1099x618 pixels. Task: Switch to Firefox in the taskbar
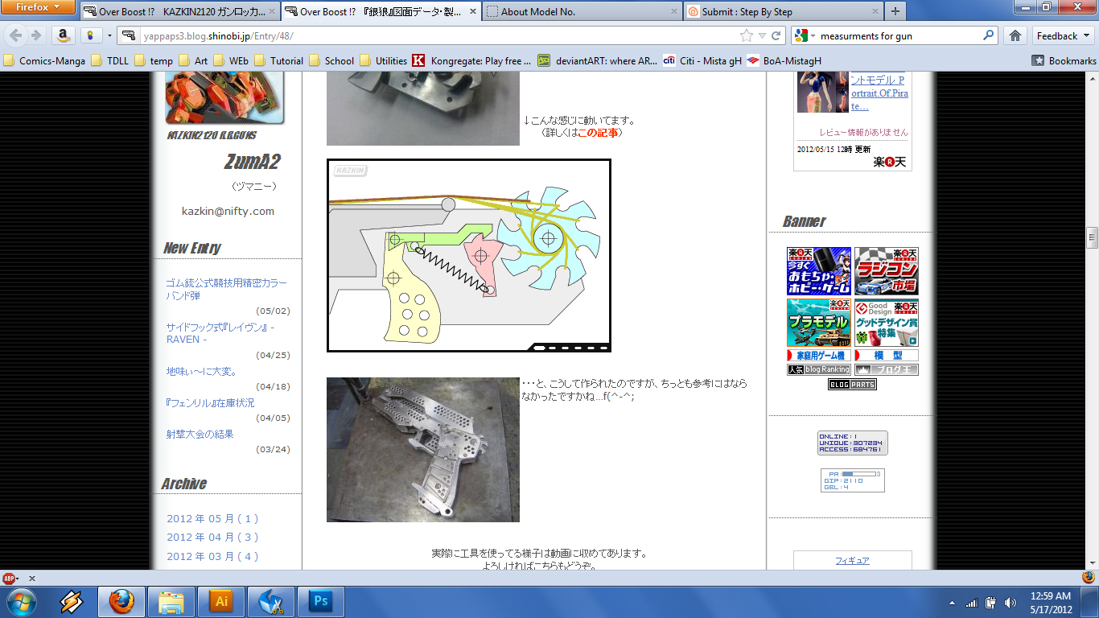tap(121, 602)
